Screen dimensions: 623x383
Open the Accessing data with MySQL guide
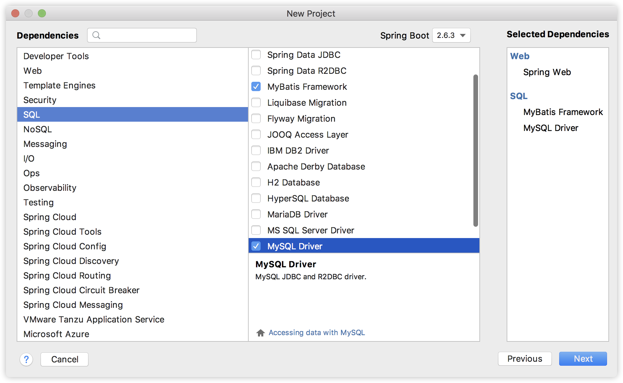(x=317, y=332)
